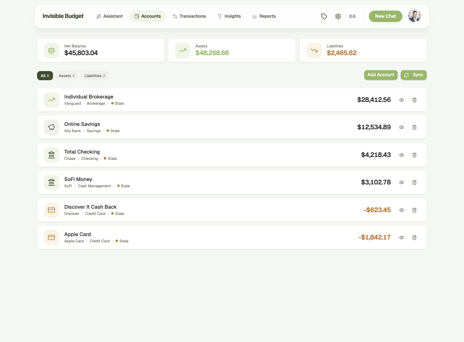This screenshot has width=464, height=342.
Task: Click the Net Balance scales icon
Action: 51,50
